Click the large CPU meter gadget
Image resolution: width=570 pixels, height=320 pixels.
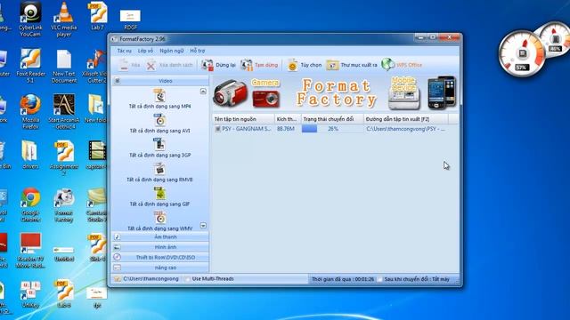[523, 53]
